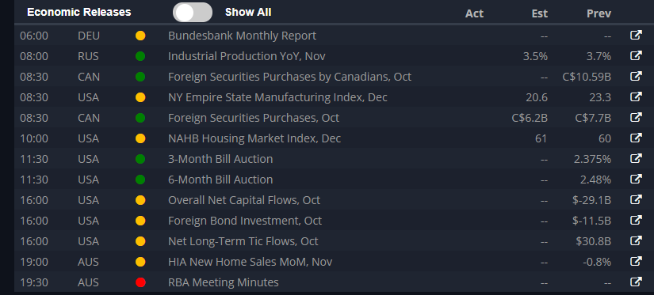Image resolution: width=654 pixels, height=295 pixels.
Task: Select Foreign Securities Purchases by Canadians row
Action: pyautogui.click(x=334, y=77)
